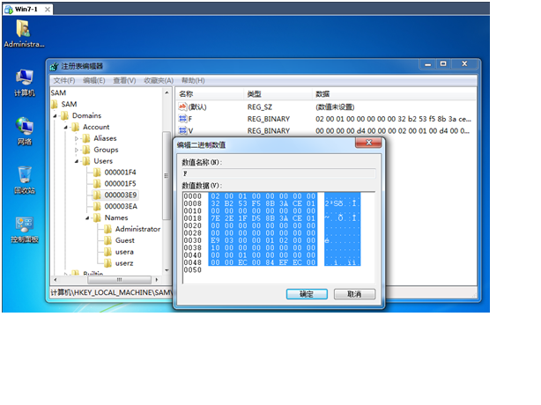Screen dimensions: 541x405
Task: Switch to the Win7-1 tab
Action: click(26, 10)
